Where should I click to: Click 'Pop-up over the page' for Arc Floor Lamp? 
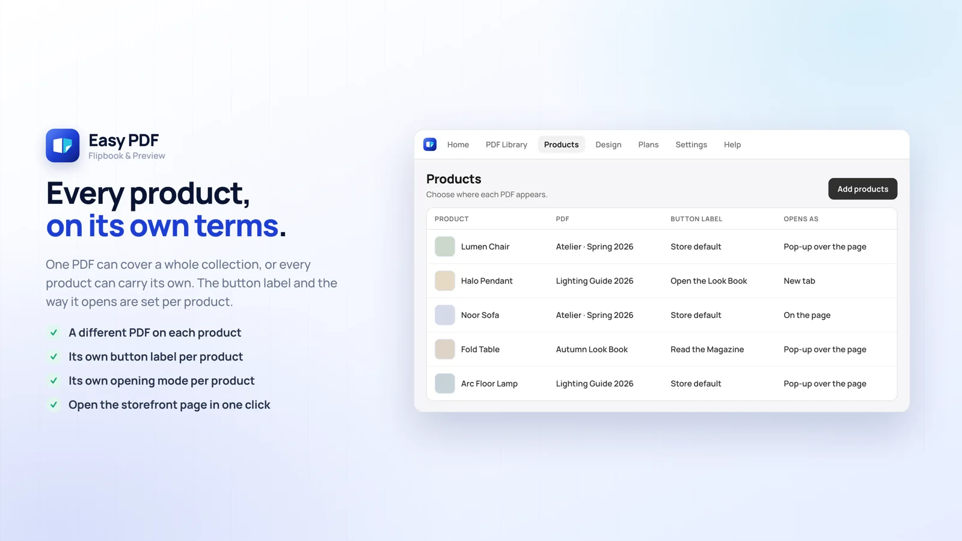pyautogui.click(x=825, y=384)
